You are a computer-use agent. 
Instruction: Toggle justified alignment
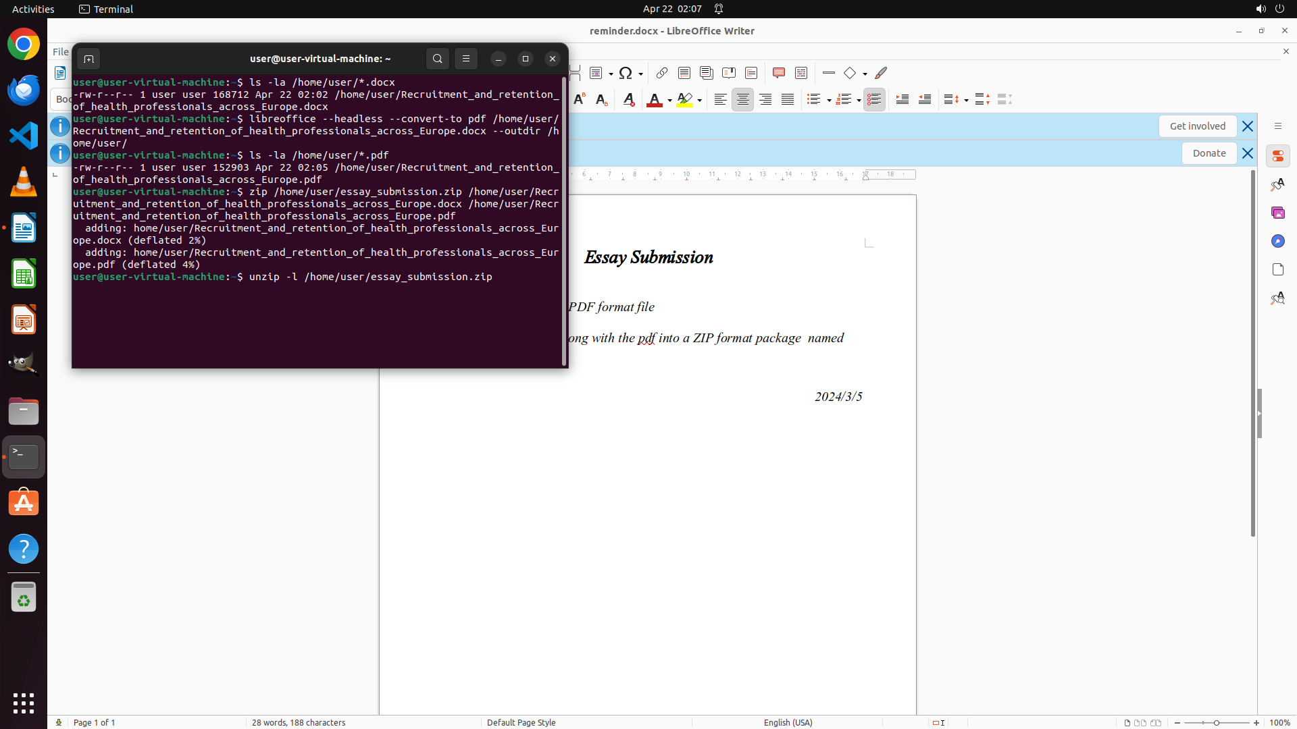pyautogui.click(x=788, y=100)
